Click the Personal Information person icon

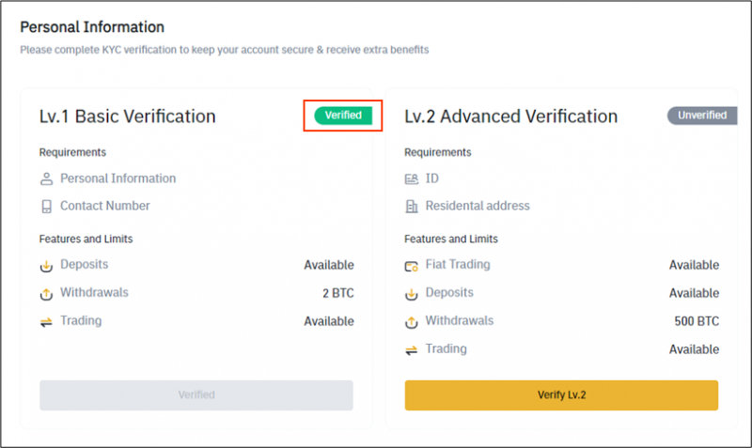46,179
